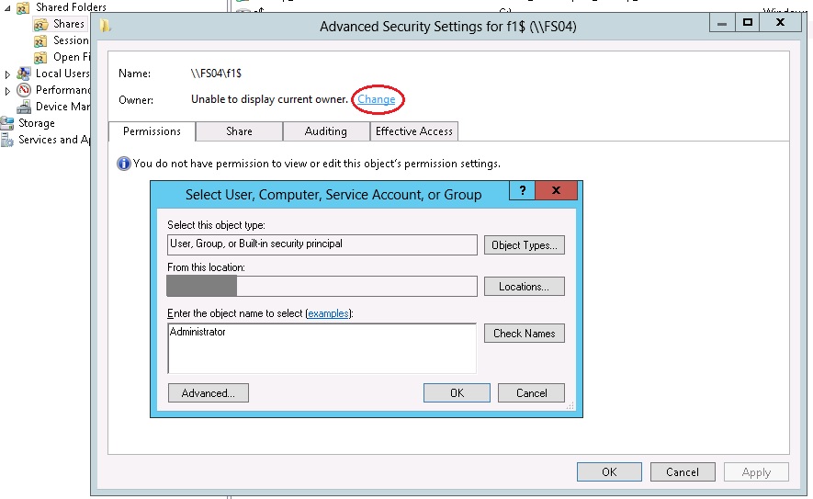Viewport: 813px width, 499px height.
Task: Cancel the Select User dialog
Action: pyautogui.click(x=532, y=392)
